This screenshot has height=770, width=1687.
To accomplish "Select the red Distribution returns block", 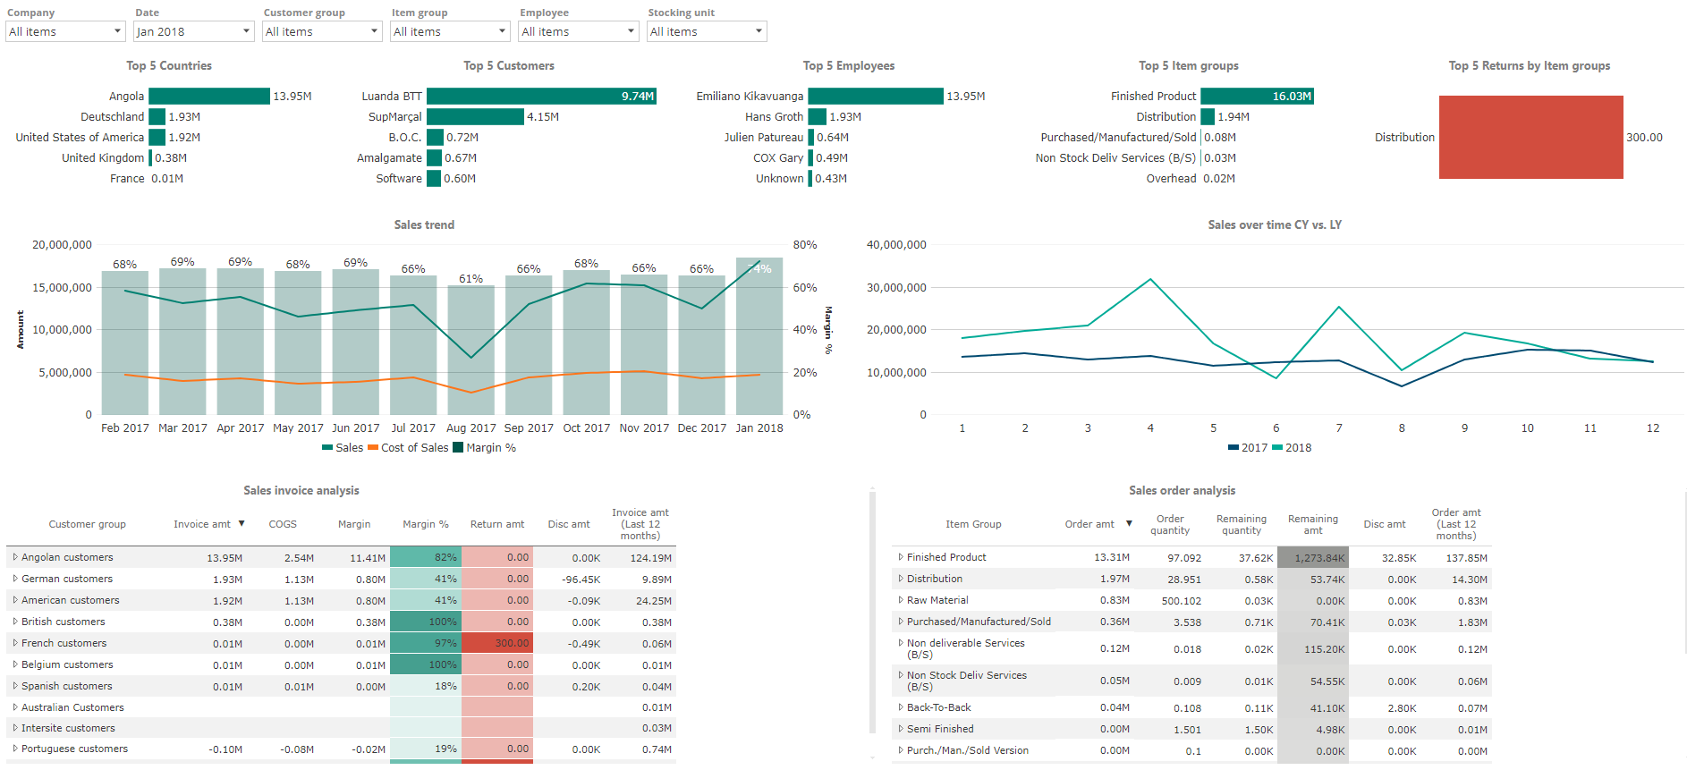I will (x=1530, y=137).
